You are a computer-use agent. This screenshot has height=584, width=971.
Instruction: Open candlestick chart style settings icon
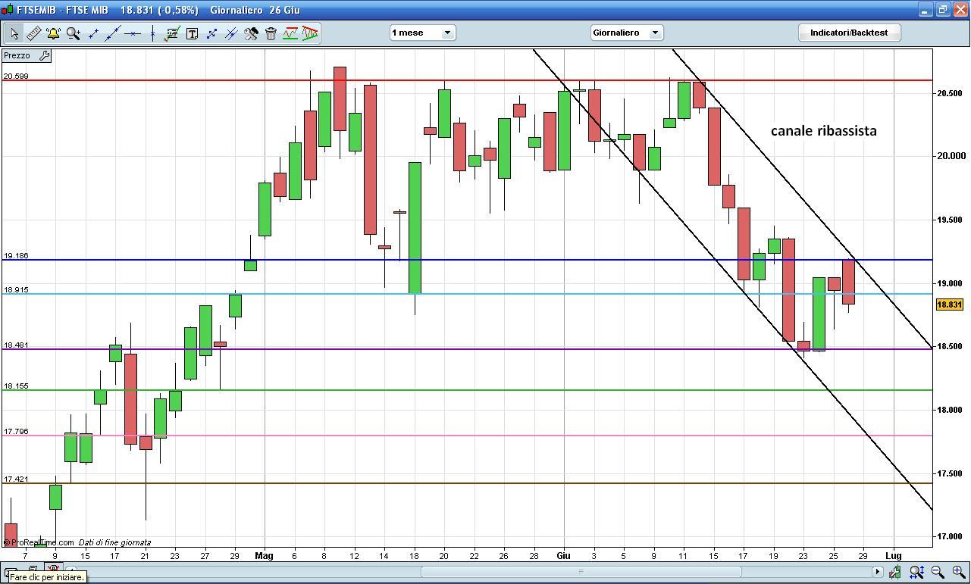[x=895, y=572]
